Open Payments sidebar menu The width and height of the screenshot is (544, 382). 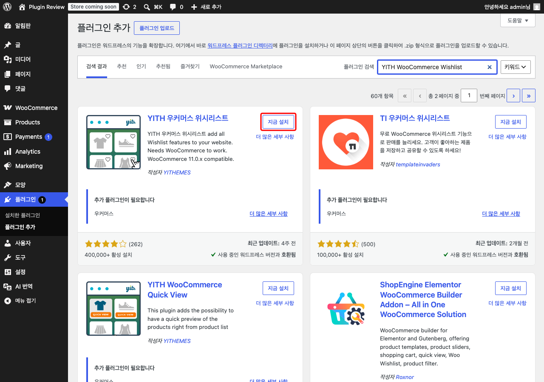tap(34, 137)
